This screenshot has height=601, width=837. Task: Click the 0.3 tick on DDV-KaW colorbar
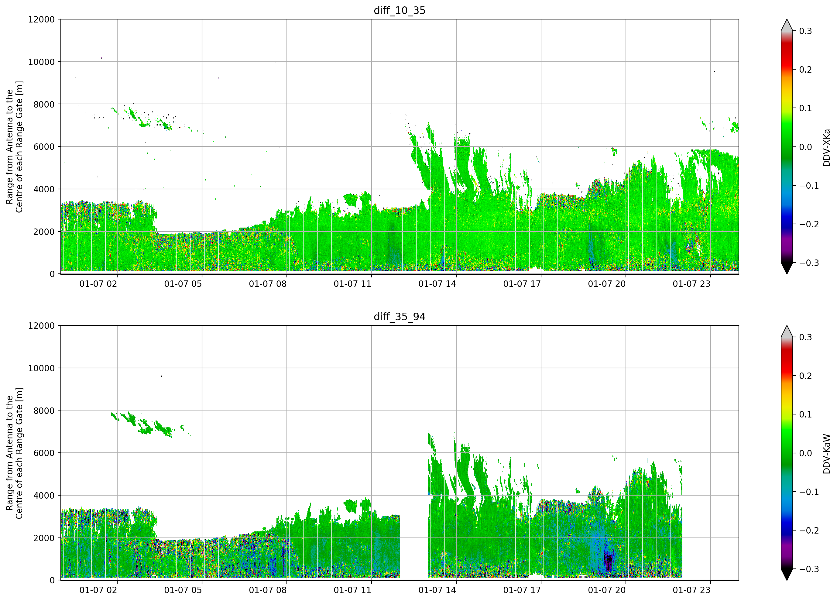(806, 337)
